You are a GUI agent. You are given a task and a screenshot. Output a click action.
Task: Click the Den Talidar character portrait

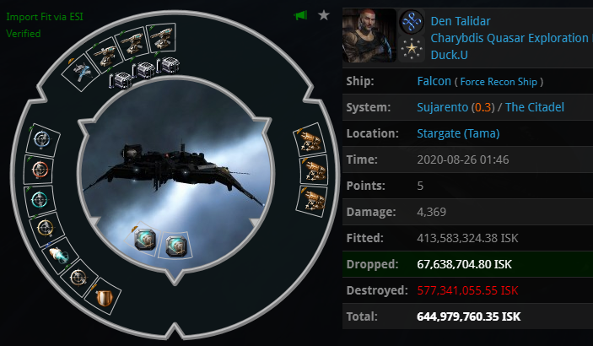(369, 35)
